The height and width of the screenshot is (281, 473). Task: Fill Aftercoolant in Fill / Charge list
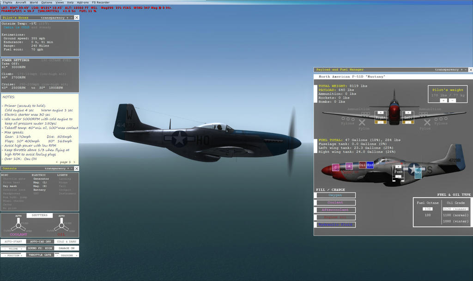(335, 210)
